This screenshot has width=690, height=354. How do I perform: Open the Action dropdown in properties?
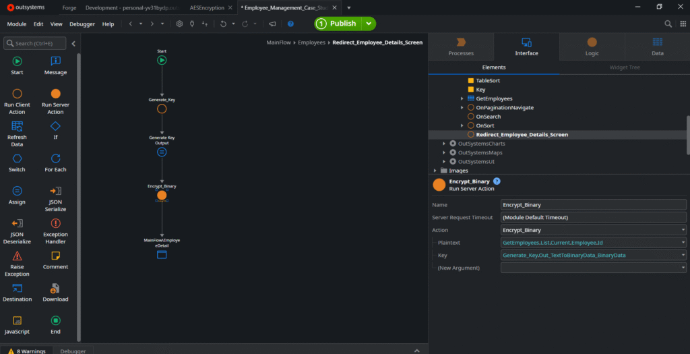(x=683, y=230)
